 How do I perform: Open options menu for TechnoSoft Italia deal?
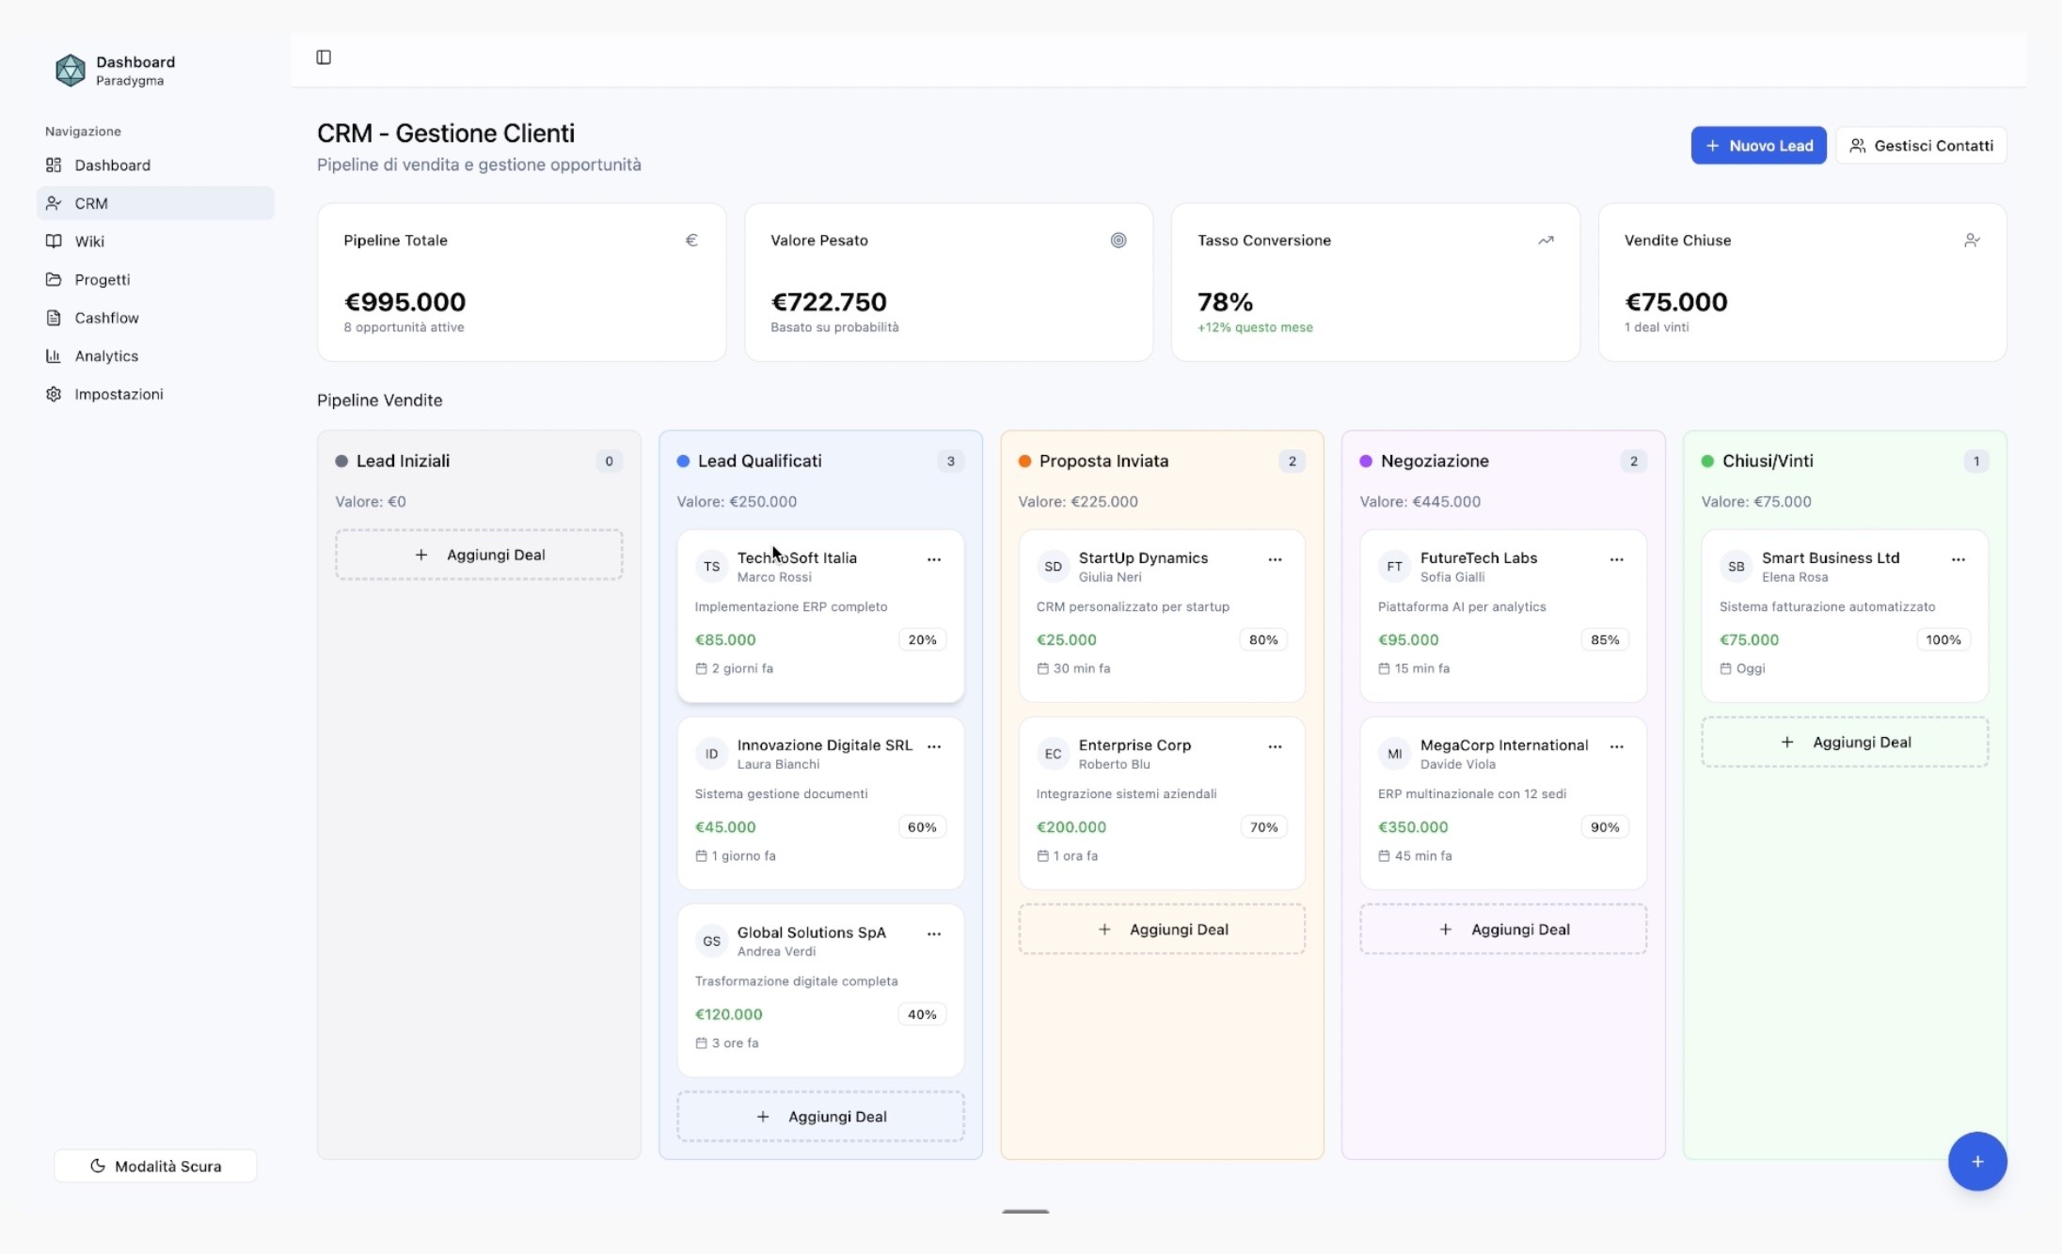(x=933, y=559)
